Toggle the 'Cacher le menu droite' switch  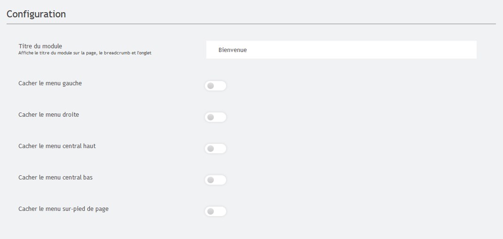[x=216, y=117]
